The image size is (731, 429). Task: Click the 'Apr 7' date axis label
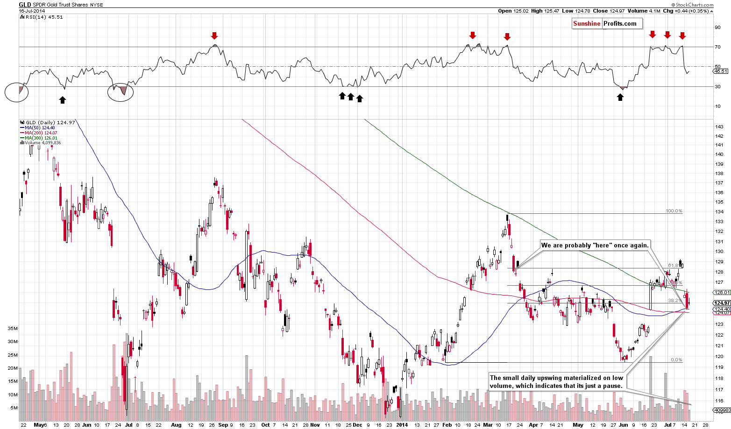coord(535,425)
